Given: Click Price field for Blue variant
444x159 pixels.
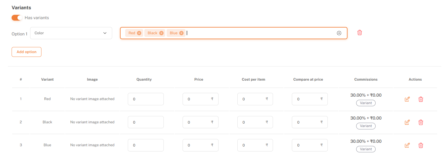Looking at the screenshot, I should pyautogui.click(x=201, y=145).
